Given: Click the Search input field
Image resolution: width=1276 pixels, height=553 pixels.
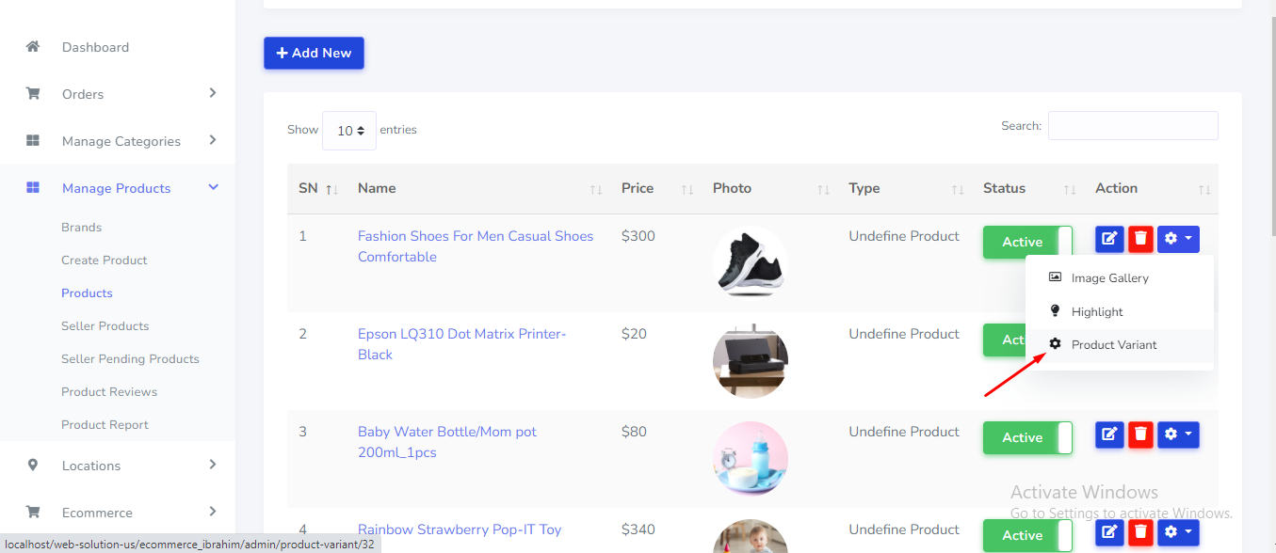Looking at the screenshot, I should click(x=1133, y=126).
